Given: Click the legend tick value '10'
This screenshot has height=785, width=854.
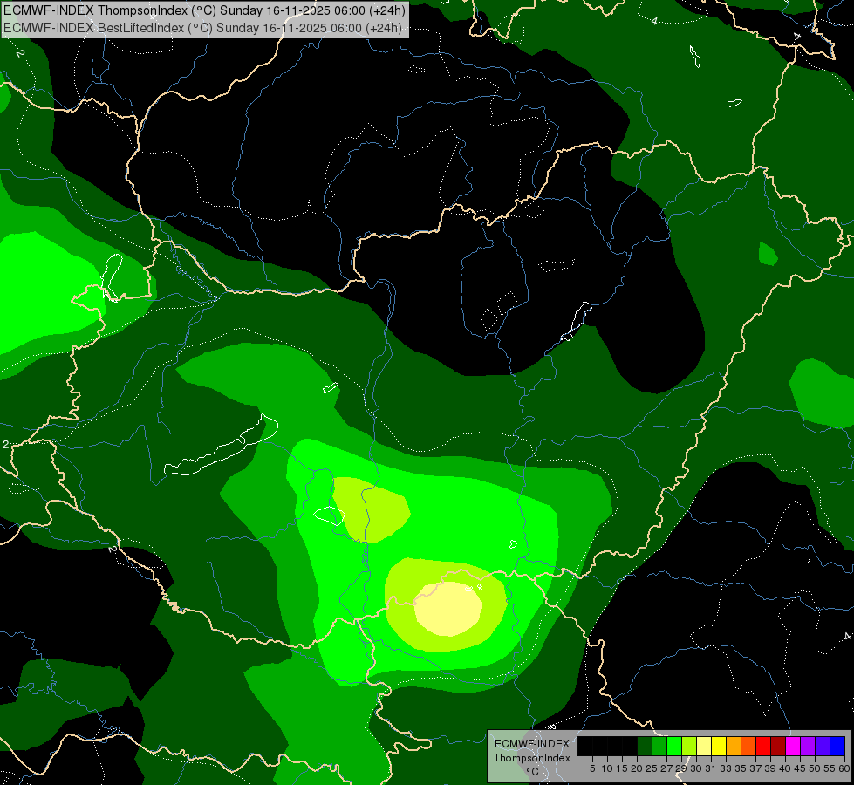Looking at the screenshot, I should pos(607,768).
